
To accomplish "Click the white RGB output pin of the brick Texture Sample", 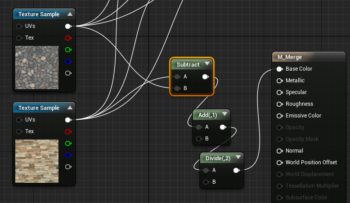I will [x=68, y=120].
